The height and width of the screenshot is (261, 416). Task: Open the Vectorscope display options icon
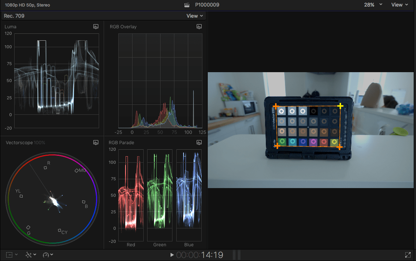coord(96,142)
